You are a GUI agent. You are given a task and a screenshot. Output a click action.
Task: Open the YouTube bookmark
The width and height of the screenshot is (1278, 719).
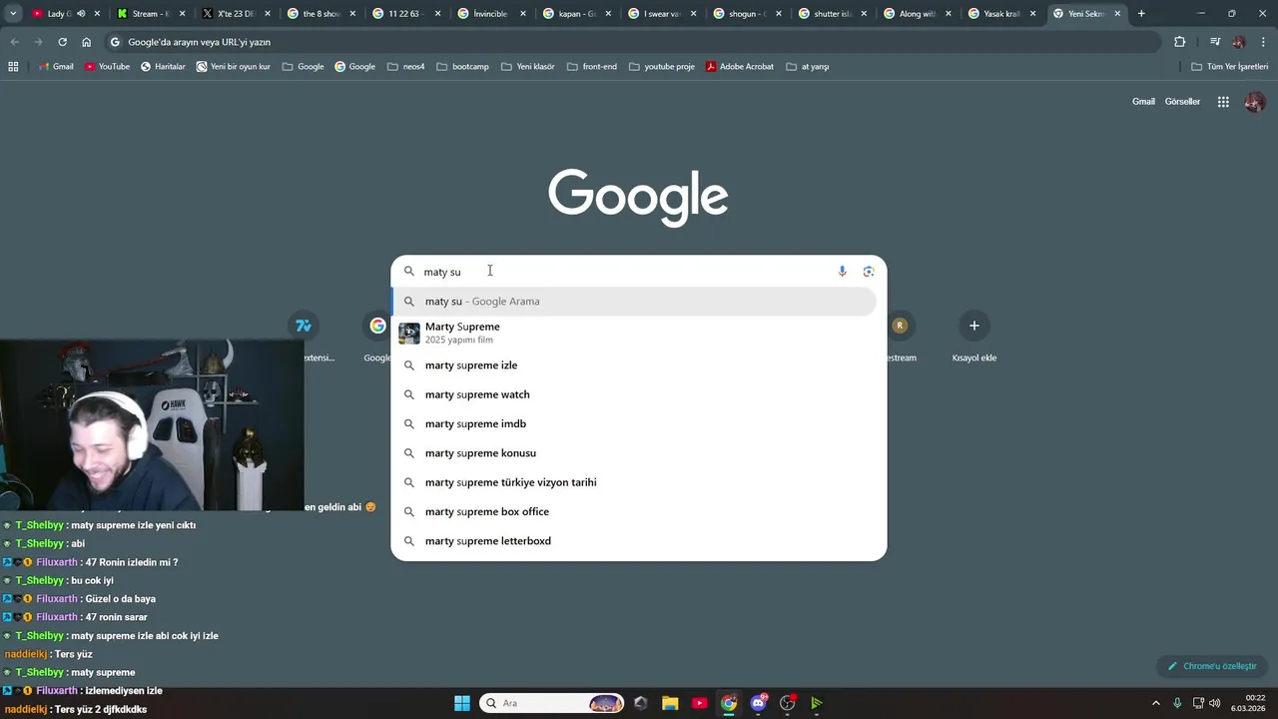click(107, 67)
